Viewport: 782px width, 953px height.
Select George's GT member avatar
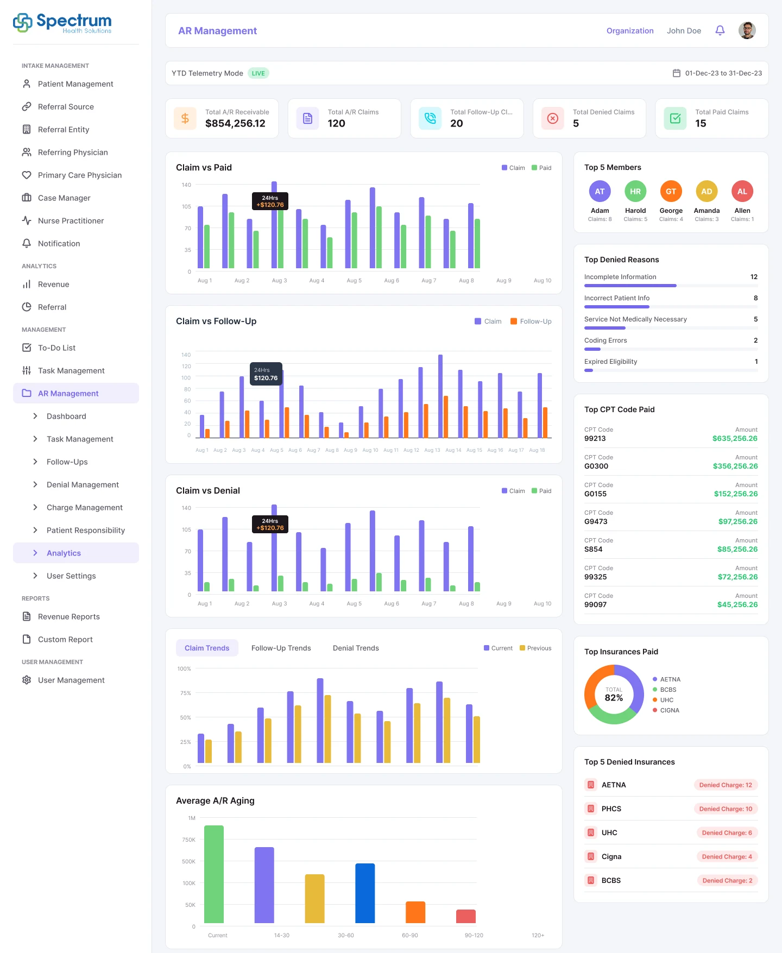pos(671,191)
